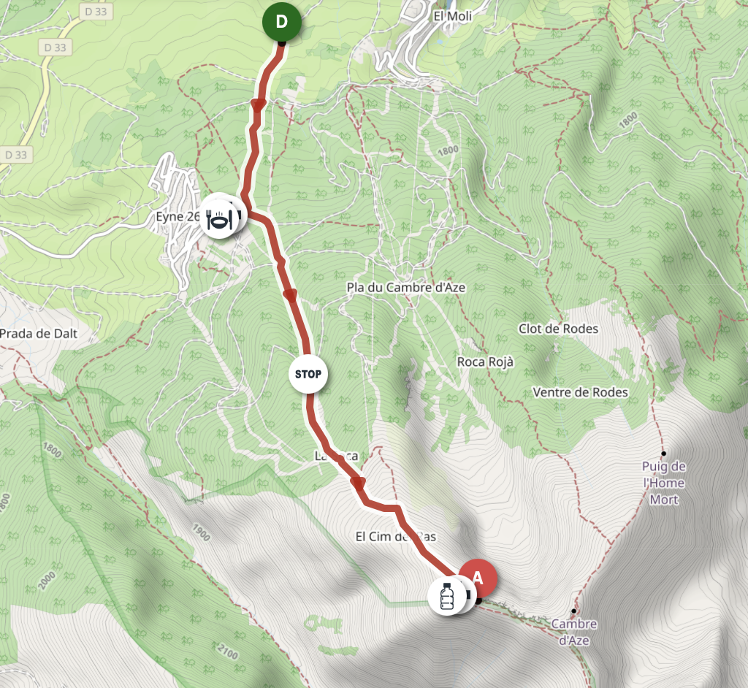Screen dimensions: 748x688
Task: Click the green D departure marker
Action: coord(281,21)
